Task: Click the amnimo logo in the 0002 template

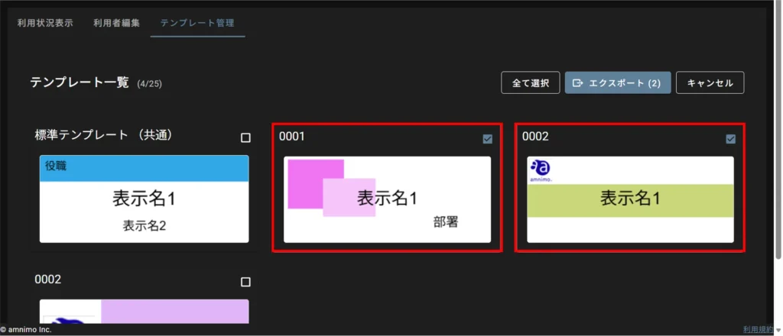Action: pos(540,170)
